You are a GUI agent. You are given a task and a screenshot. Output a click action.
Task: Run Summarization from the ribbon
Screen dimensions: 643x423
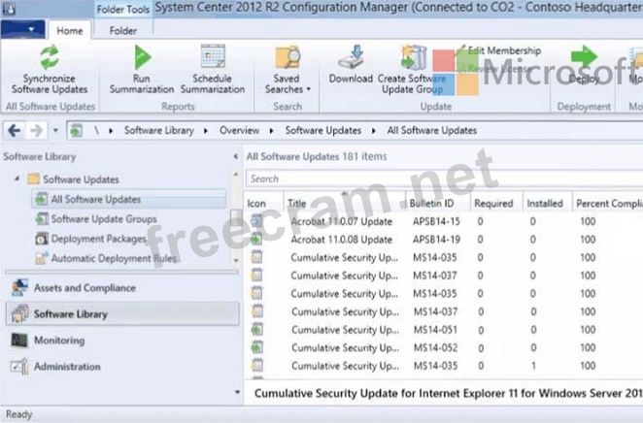click(142, 70)
